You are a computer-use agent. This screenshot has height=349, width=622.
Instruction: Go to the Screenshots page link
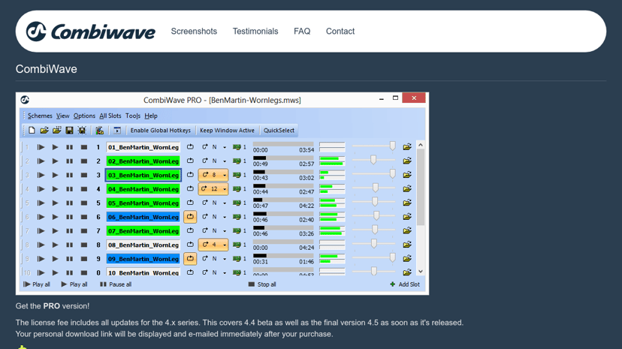coord(194,32)
